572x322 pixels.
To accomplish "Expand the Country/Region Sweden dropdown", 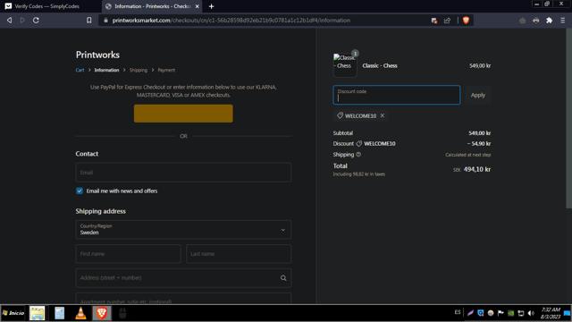I will [183, 230].
